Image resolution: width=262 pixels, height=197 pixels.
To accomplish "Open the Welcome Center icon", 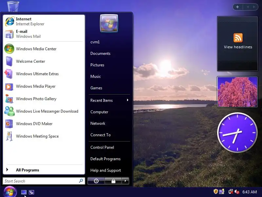I will coord(9,61).
